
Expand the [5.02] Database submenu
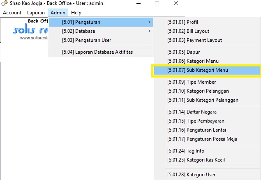click(100, 31)
